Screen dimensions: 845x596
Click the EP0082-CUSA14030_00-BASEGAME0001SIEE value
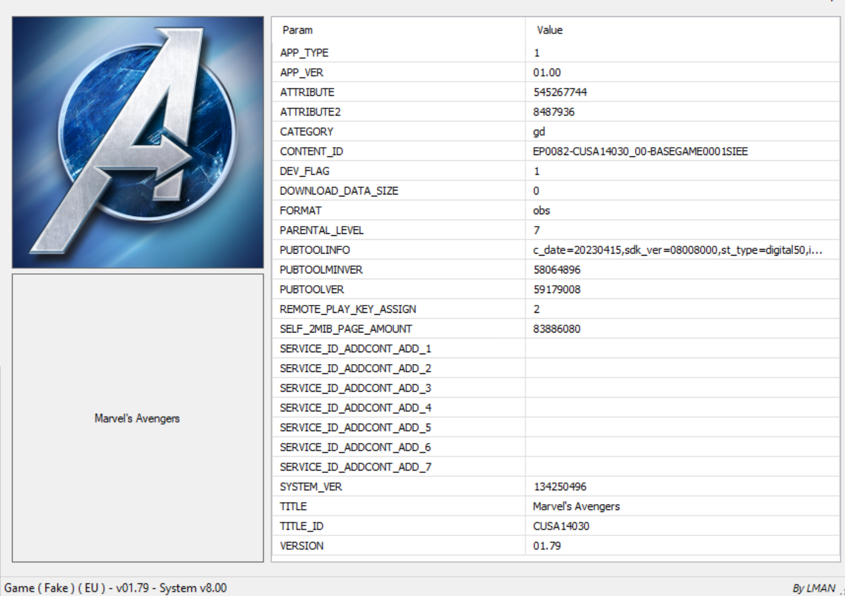click(x=640, y=152)
